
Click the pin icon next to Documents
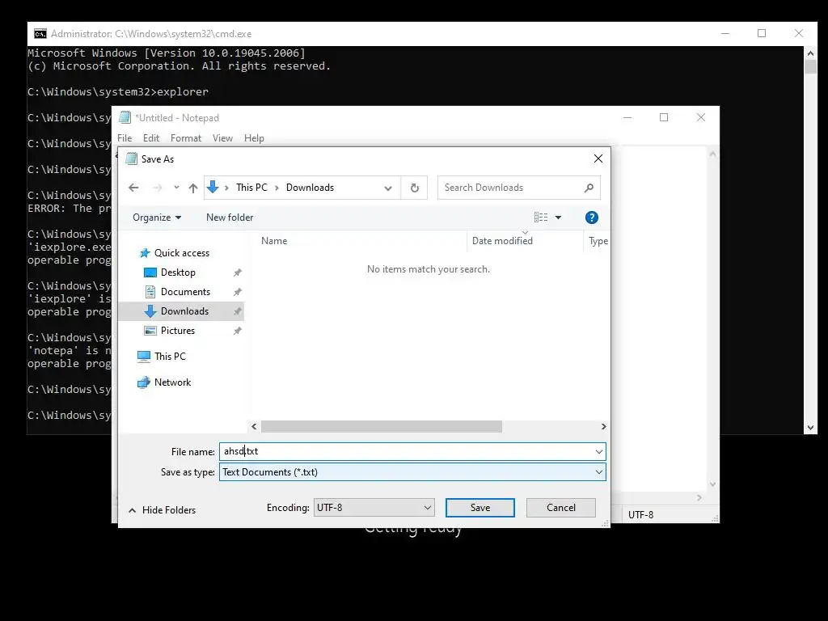coord(238,292)
